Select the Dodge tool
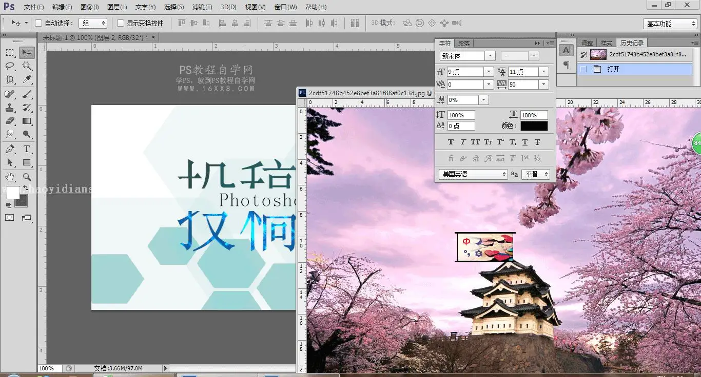This screenshot has height=377, width=701. [27, 134]
